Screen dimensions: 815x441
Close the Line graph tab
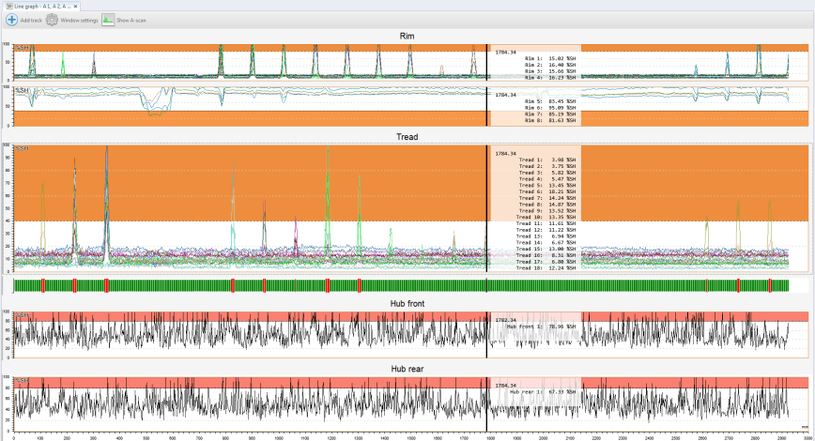[75, 7]
